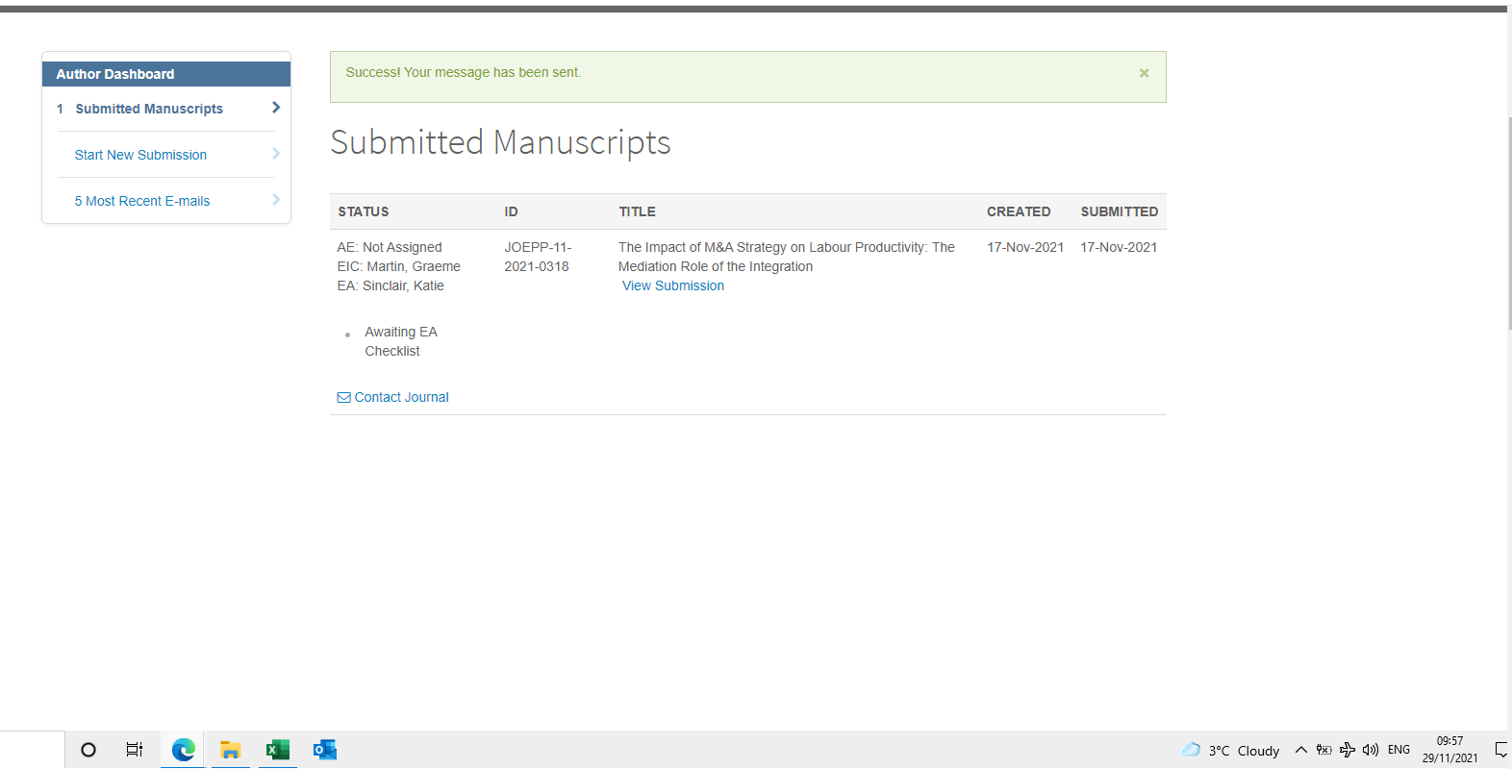Open the View Submission link
Viewport: 1512px width, 769px height.
click(x=673, y=285)
